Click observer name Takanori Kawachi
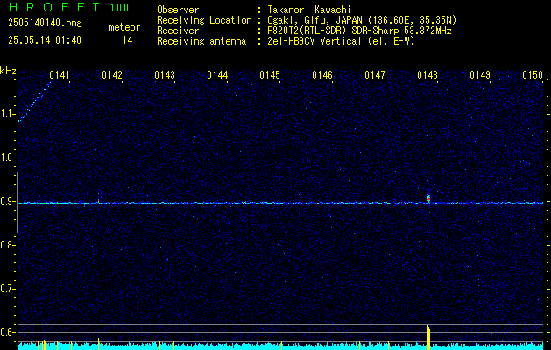 click(x=309, y=10)
